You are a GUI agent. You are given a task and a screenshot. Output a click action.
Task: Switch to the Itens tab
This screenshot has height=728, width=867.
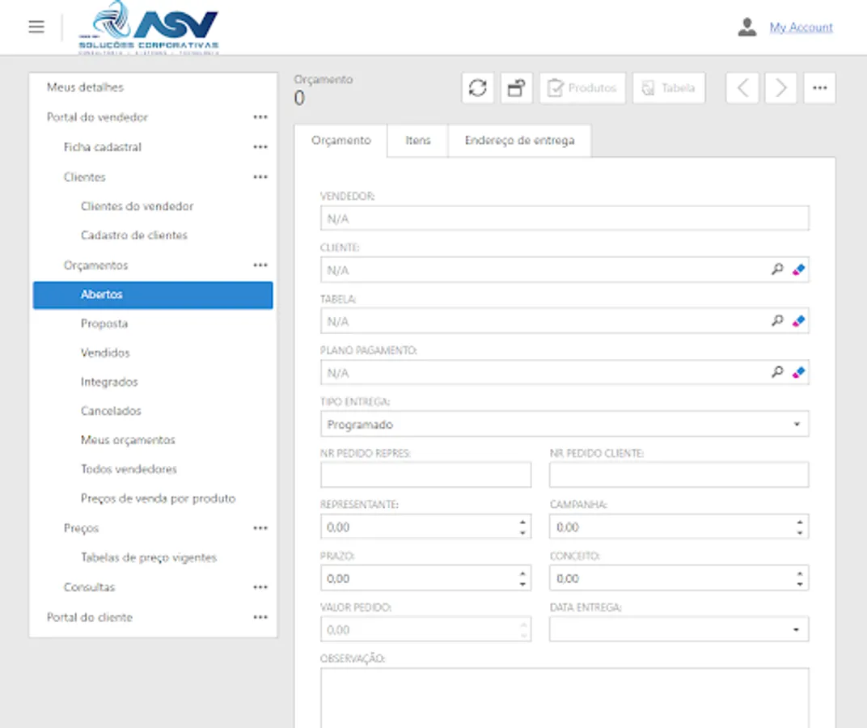[417, 141]
